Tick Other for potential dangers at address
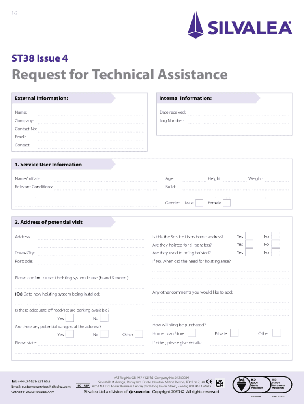This screenshot has width=304, height=404. point(139,334)
